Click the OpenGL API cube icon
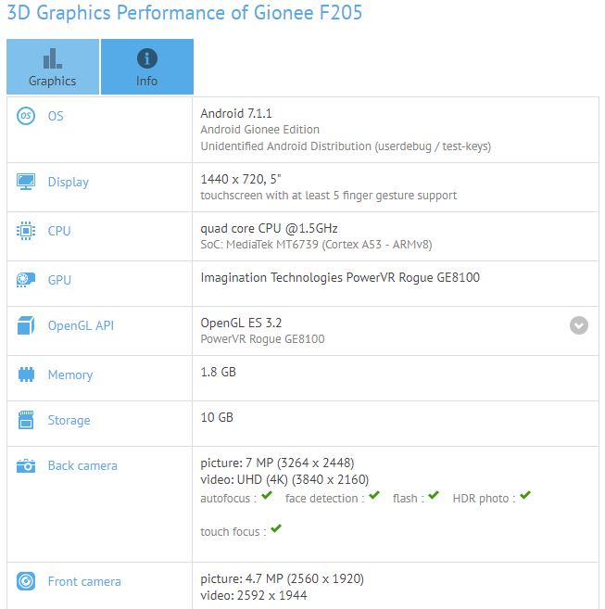Screen dimensions: 605x609 click(x=25, y=325)
